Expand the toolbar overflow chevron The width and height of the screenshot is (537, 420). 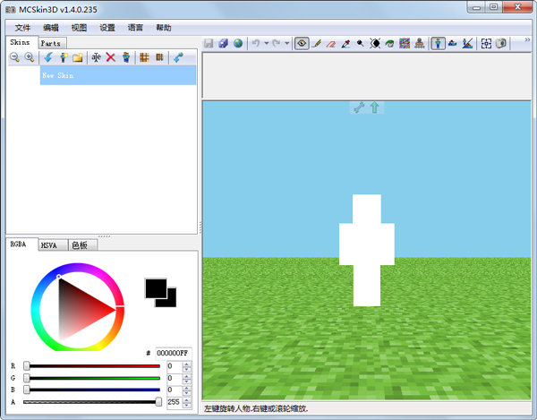coord(526,40)
